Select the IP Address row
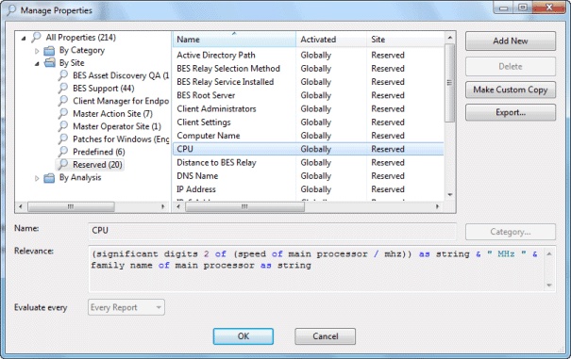Viewport: 571px width, 359px height. coord(308,189)
